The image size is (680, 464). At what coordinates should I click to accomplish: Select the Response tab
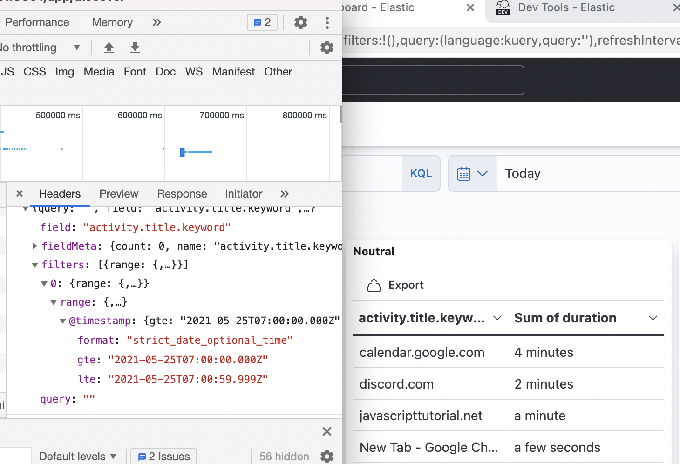(182, 194)
